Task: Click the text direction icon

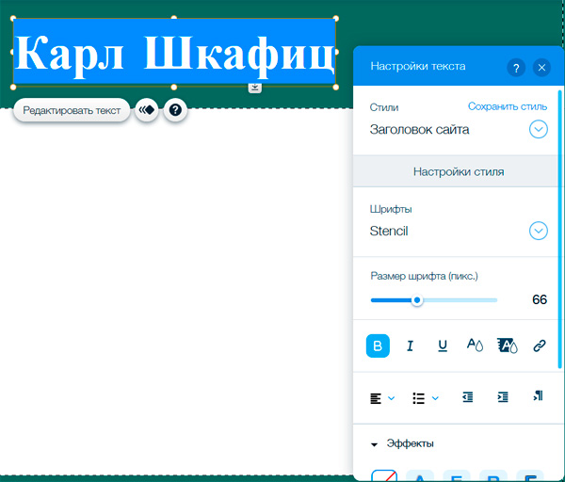Action: (538, 397)
